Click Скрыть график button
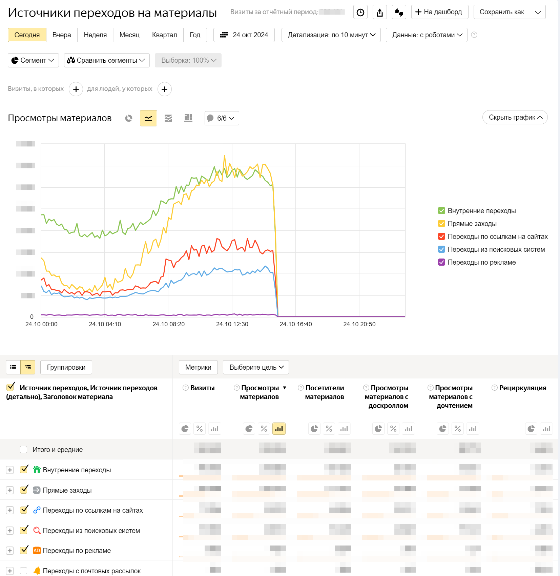Viewport: 560px width, 576px height. 515,117
